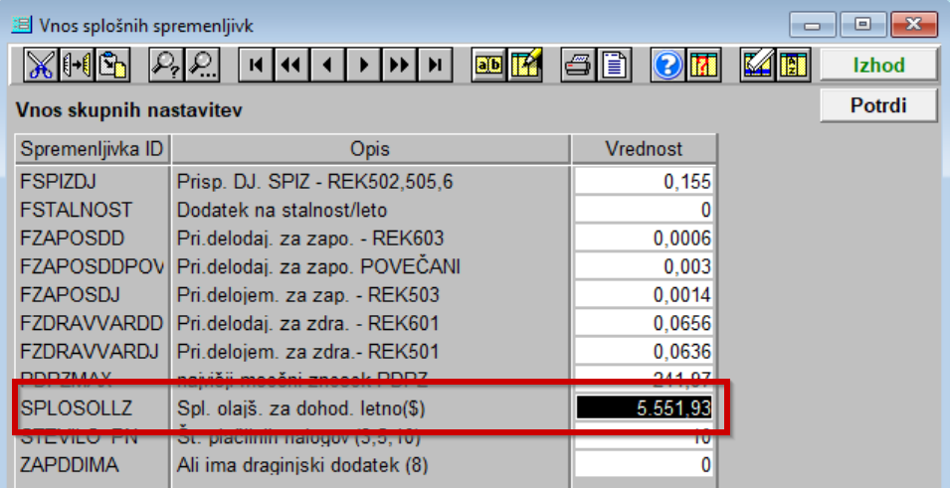Screen dimensions: 950x488
Task: Open the blue question mark help icon
Action: click(668, 66)
